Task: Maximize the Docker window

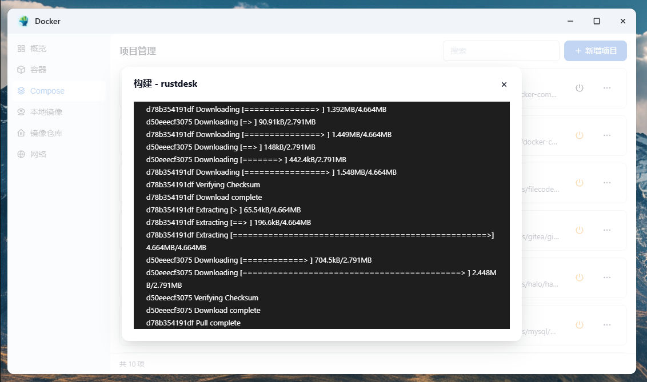Action: pos(596,21)
